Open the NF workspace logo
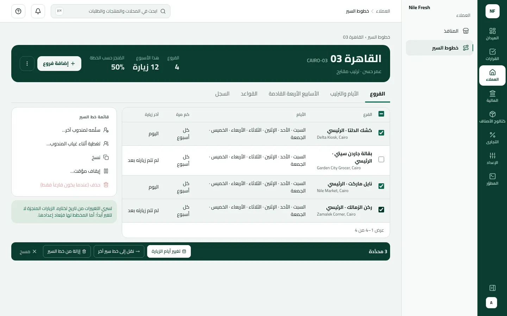This screenshot has width=507, height=316. coord(492,11)
